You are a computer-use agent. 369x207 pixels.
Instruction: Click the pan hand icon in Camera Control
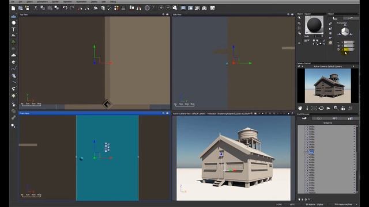[x=300, y=108]
